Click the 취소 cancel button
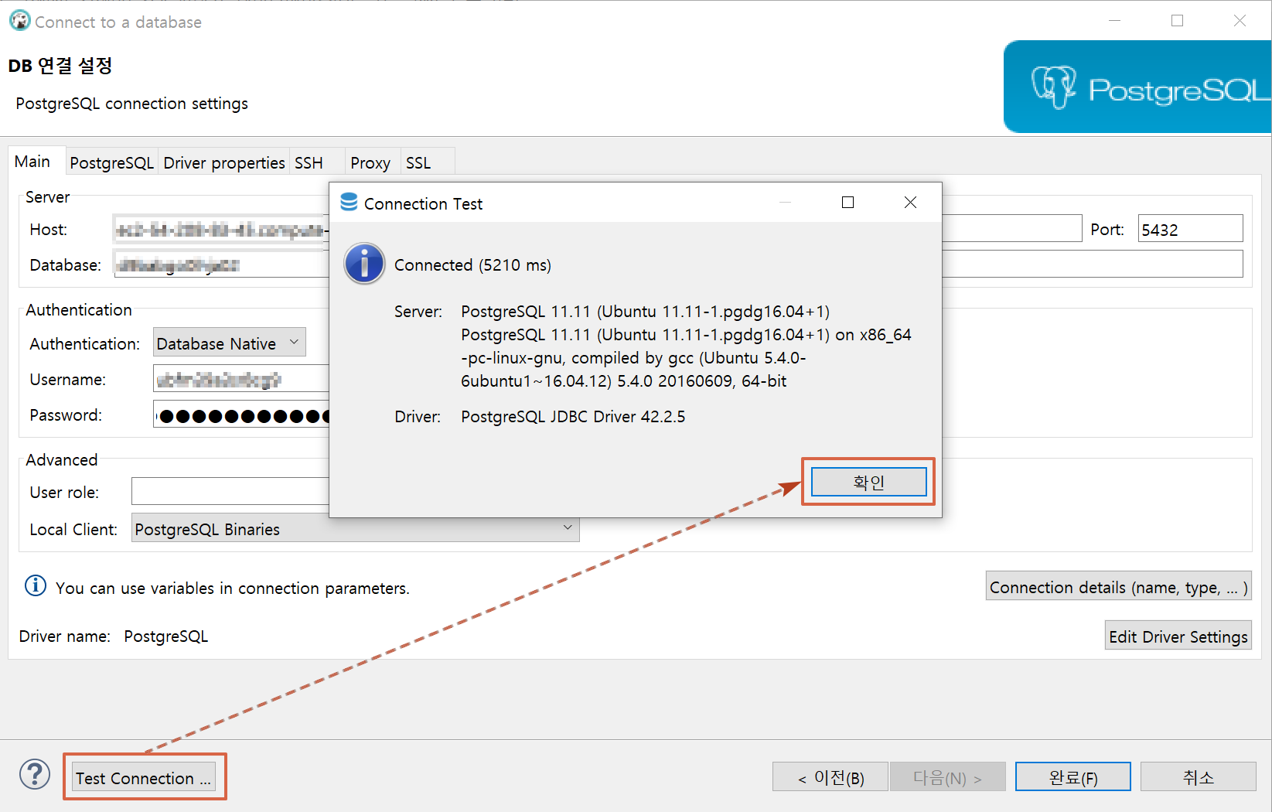This screenshot has width=1272, height=812. (1199, 777)
